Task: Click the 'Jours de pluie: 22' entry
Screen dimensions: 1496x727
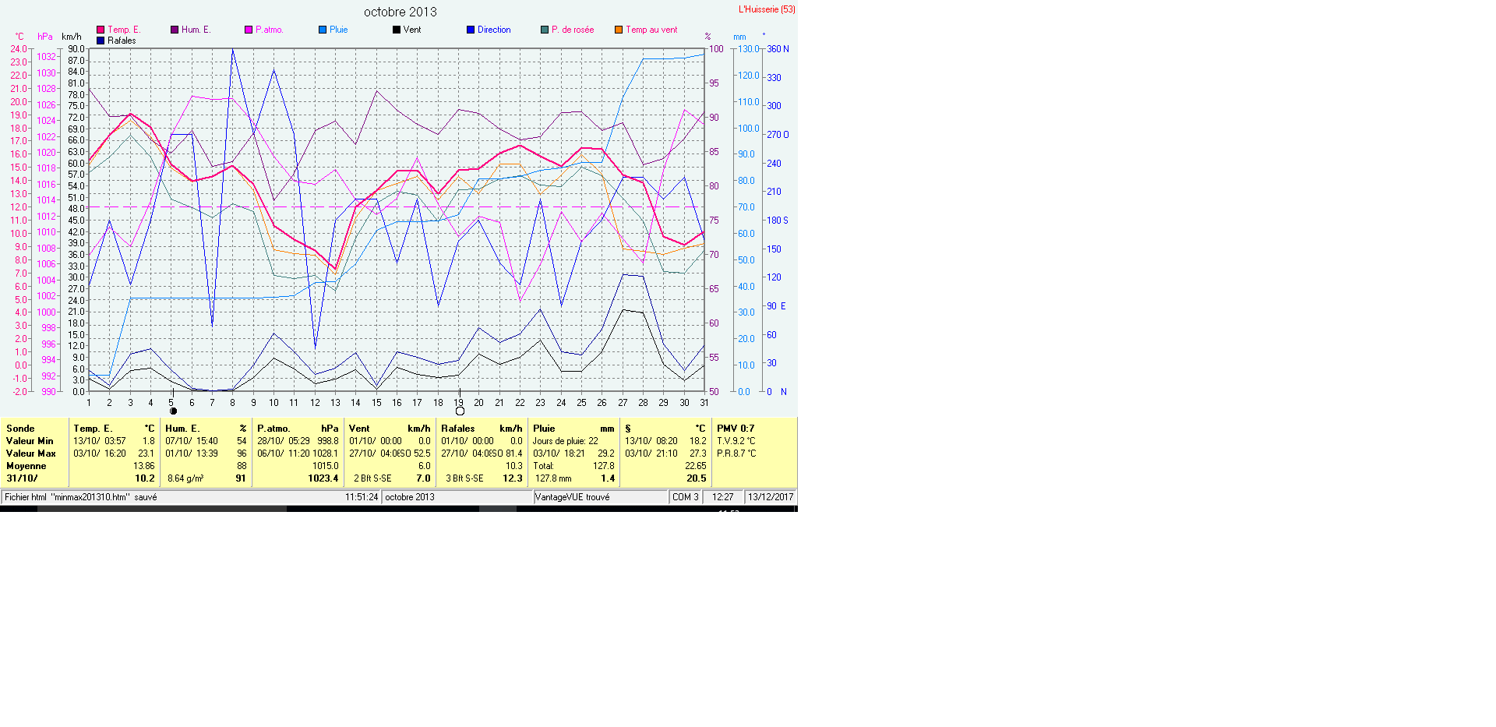Action: (x=566, y=441)
